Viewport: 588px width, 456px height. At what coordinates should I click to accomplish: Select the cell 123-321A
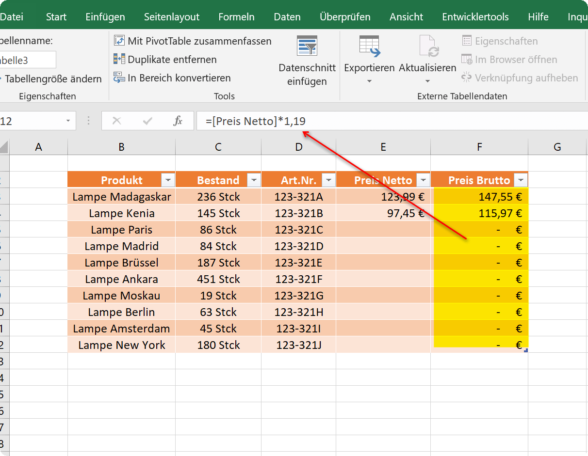point(298,196)
